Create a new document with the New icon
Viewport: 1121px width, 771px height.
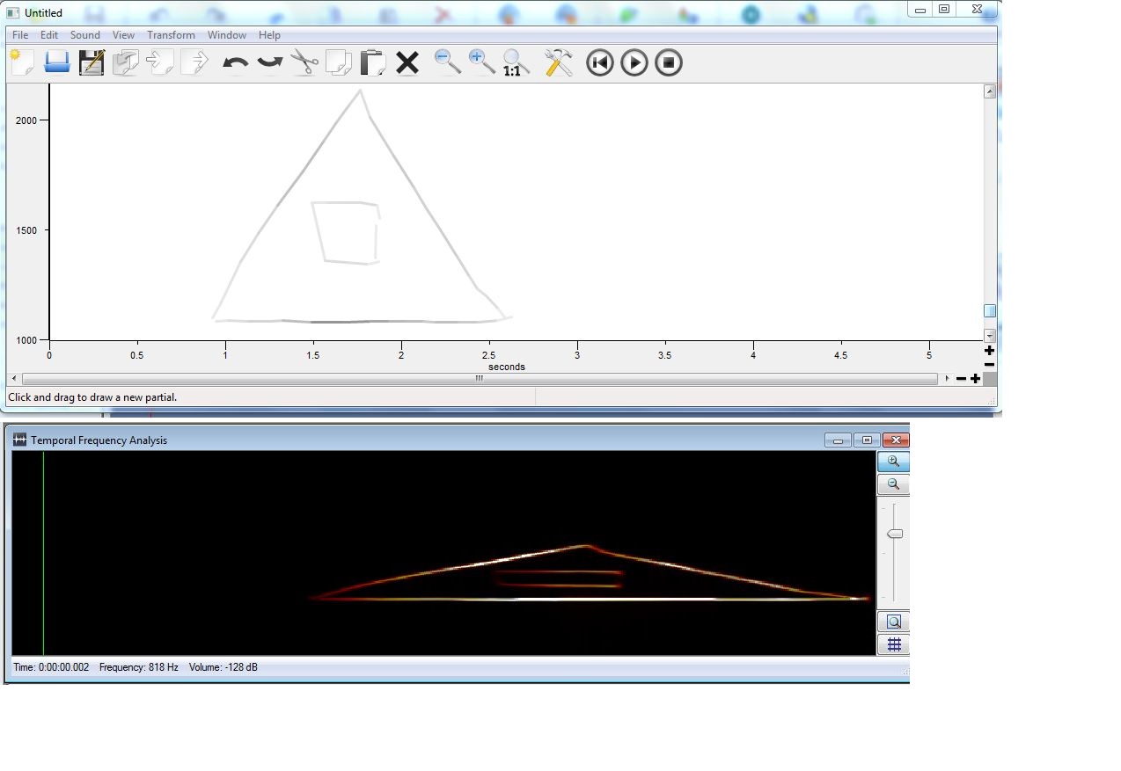point(21,62)
